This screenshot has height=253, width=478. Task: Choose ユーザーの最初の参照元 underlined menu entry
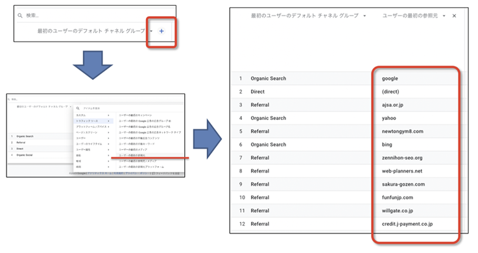[132, 156]
